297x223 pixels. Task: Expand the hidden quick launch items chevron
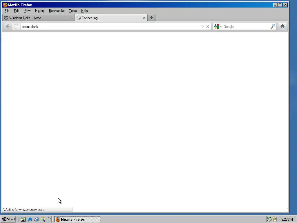tap(49, 218)
